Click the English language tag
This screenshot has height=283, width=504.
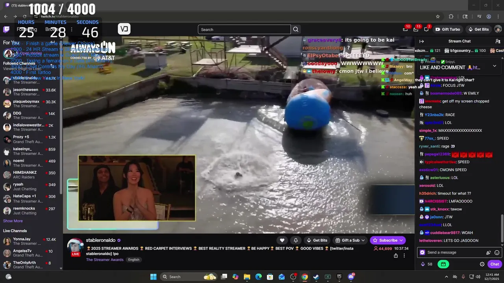point(133,260)
